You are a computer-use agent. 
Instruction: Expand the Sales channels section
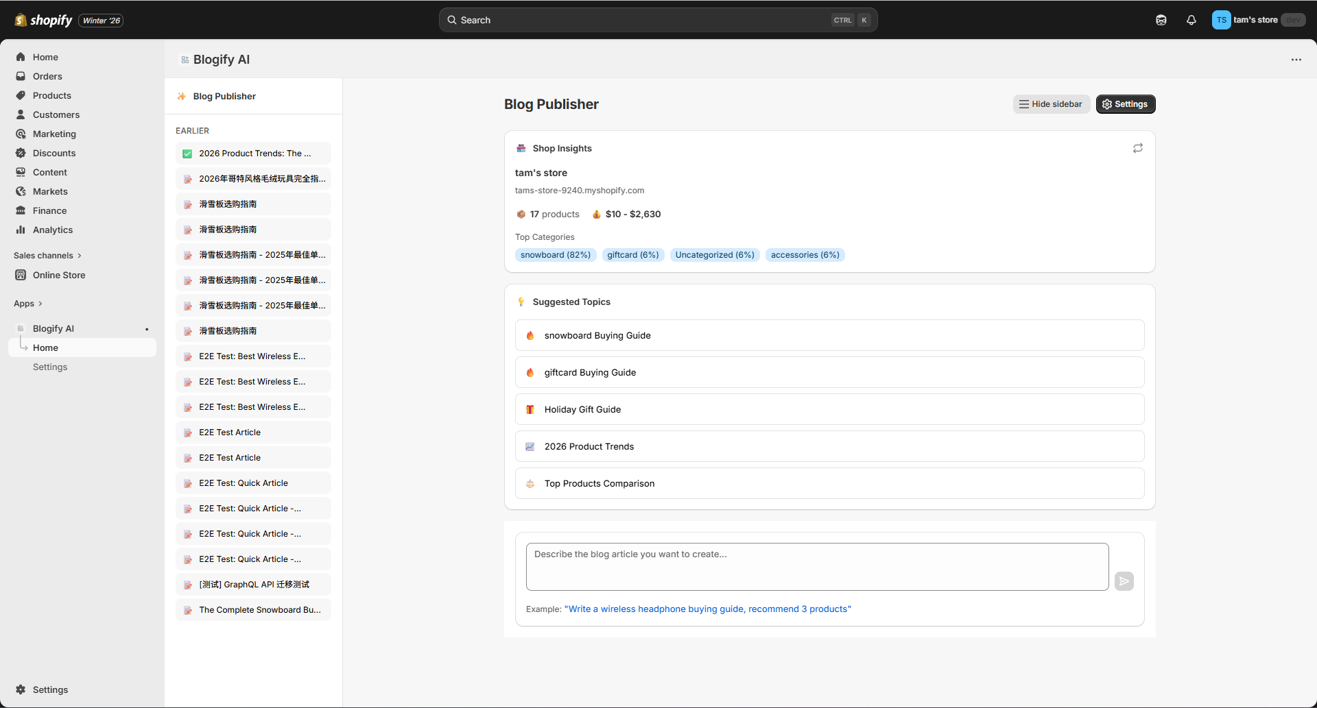47,255
